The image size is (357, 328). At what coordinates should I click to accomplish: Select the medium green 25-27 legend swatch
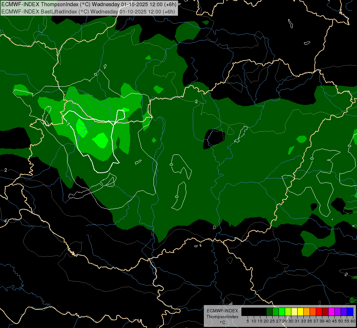coord(276,312)
